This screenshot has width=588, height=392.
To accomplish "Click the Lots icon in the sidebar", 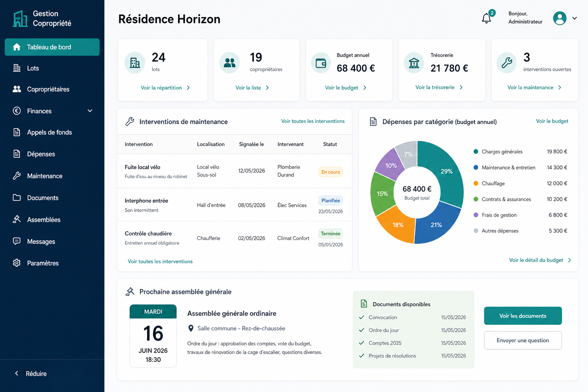I will [17, 68].
